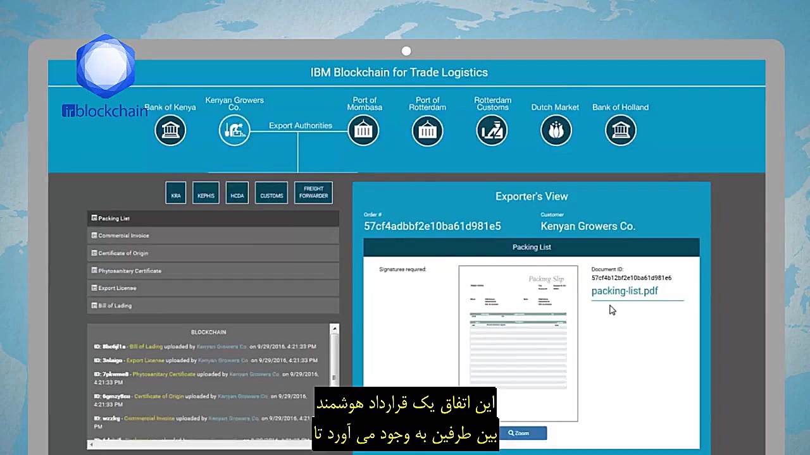Click the Freight Forwarder button

pyautogui.click(x=313, y=193)
